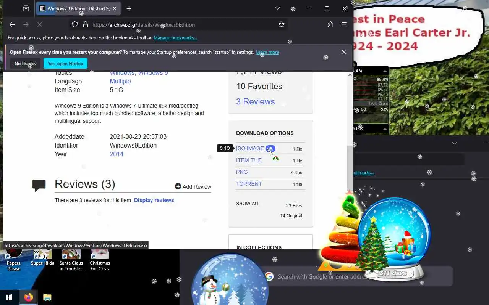Expand the PNG download option
Screen dimensions: 489x305
(242, 172)
